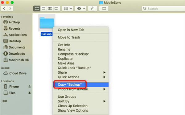Select Files under Locations
This screenshot has width=185, height=115.
[10, 93]
